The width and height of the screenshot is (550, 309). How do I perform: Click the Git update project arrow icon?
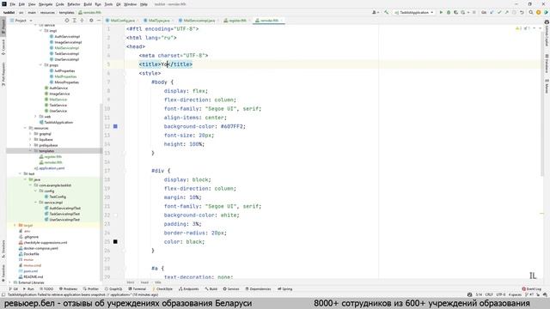(x=492, y=12)
